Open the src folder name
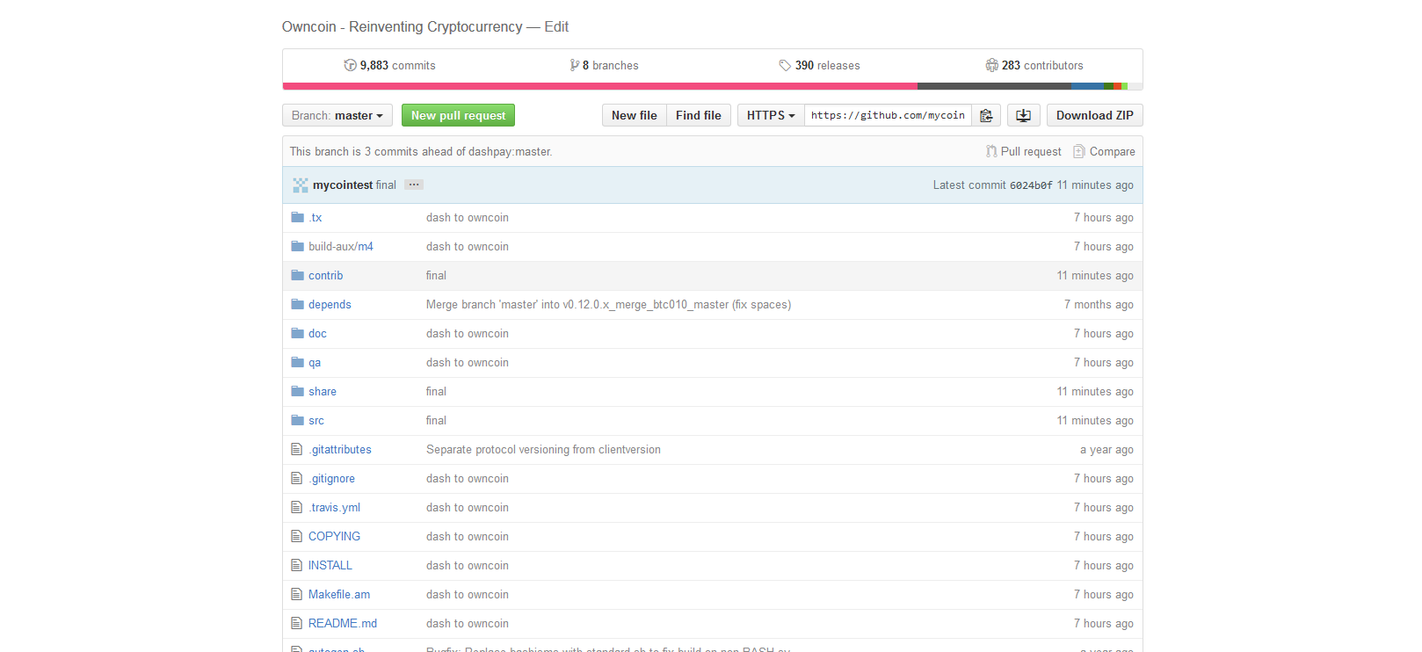The height and width of the screenshot is (652, 1422). click(x=316, y=420)
